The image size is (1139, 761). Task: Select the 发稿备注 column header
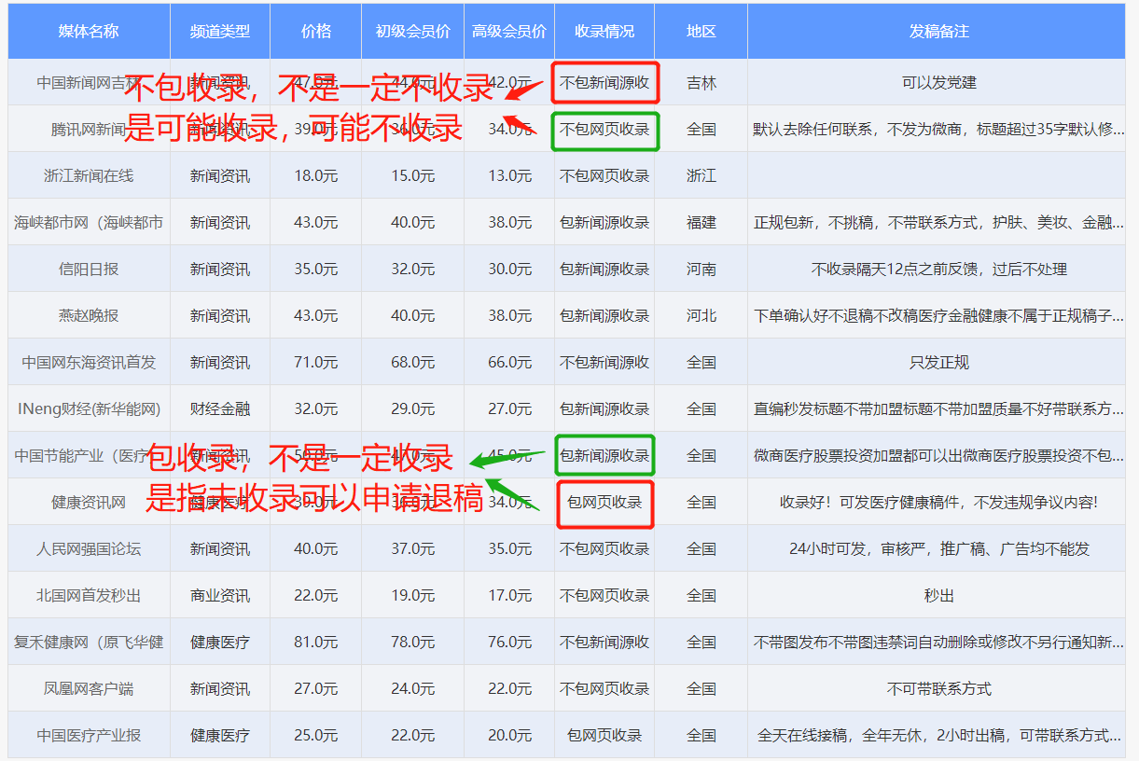click(x=939, y=31)
